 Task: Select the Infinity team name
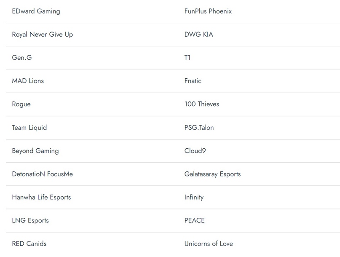click(194, 197)
